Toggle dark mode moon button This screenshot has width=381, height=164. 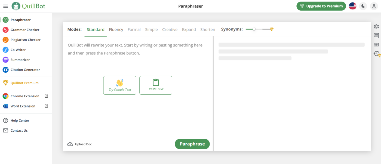(363, 6)
